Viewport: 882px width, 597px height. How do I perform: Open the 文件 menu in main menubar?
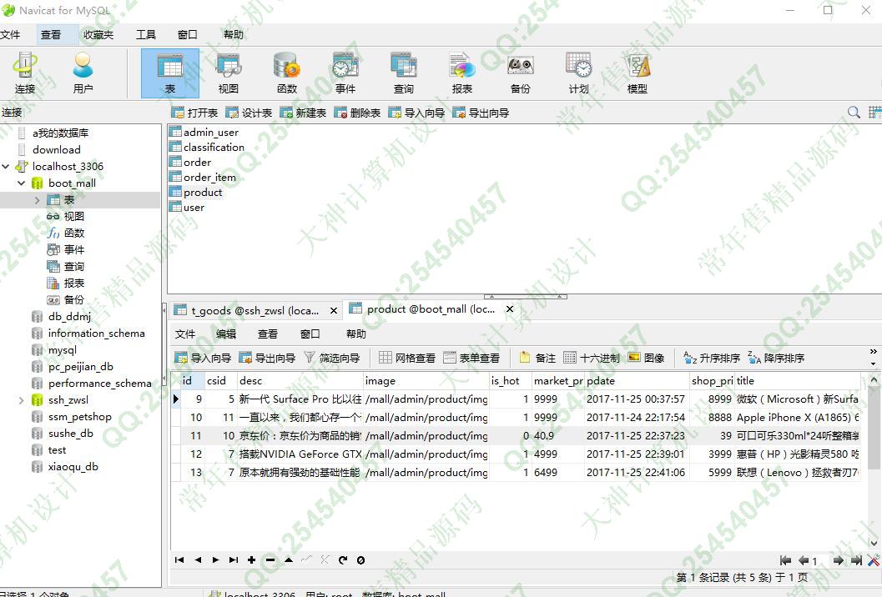click(x=10, y=35)
